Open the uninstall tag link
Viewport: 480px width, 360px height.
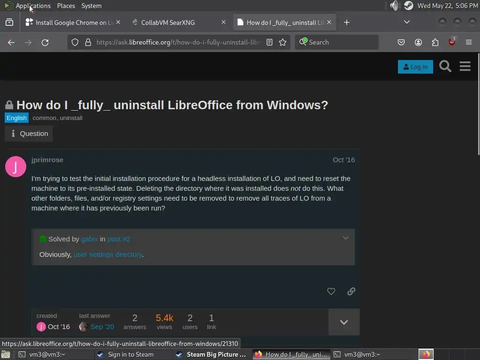[71, 118]
